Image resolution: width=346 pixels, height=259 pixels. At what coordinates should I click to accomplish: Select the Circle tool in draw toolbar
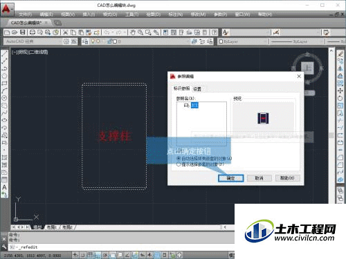tap(4, 98)
